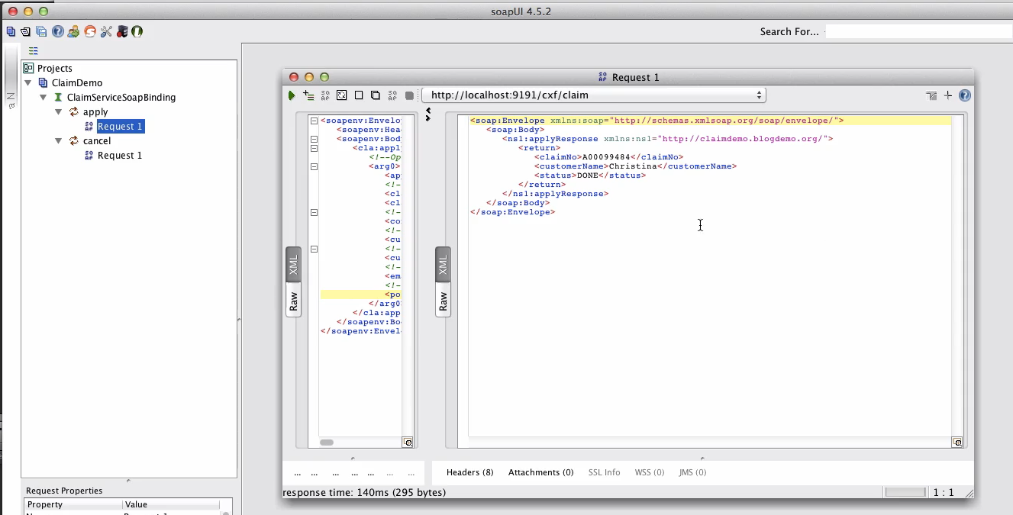The width and height of the screenshot is (1013, 515).
Task: Click the Value column header
Action: click(171, 504)
